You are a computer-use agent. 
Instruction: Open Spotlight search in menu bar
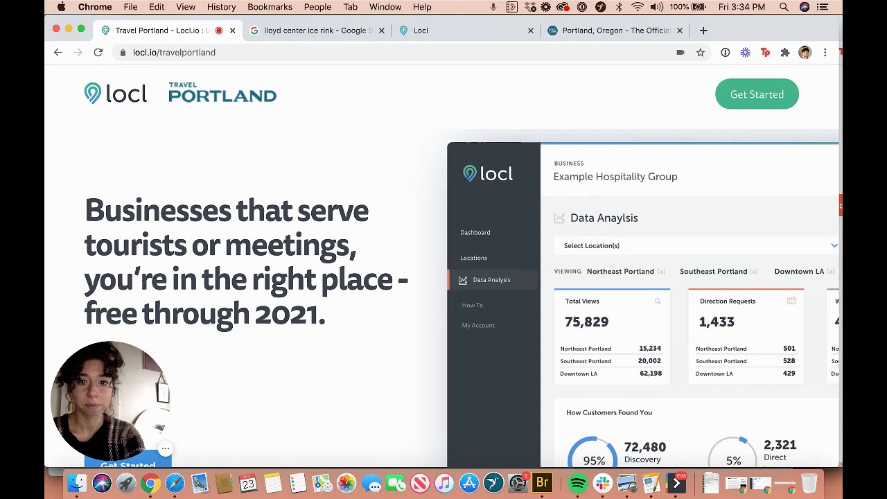(x=784, y=7)
